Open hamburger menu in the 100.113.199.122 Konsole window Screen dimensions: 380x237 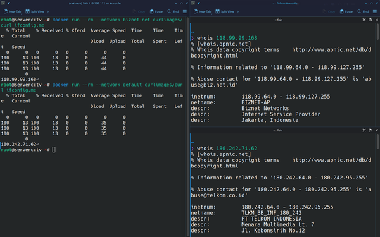(185, 11)
